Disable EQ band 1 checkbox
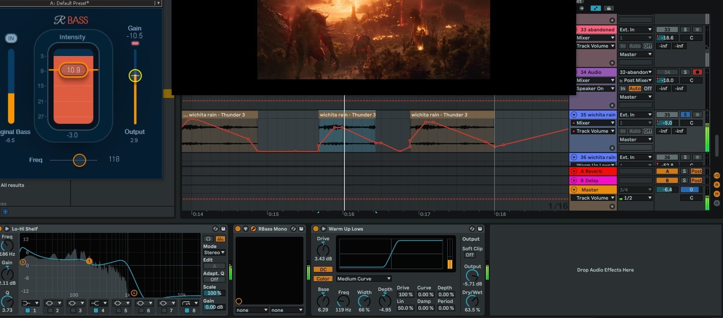The height and width of the screenshot is (318, 723). [28, 310]
